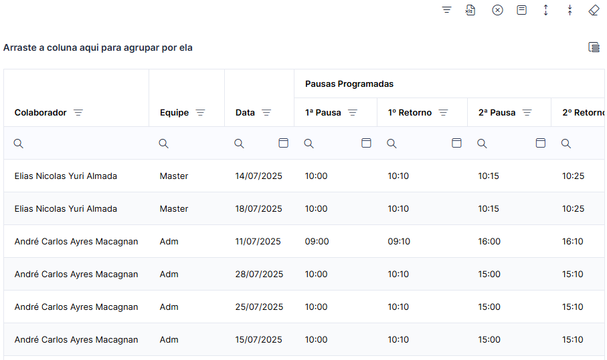The width and height of the screenshot is (607, 360).
Task: Click search magnifier under Data column
Action: pos(239,144)
